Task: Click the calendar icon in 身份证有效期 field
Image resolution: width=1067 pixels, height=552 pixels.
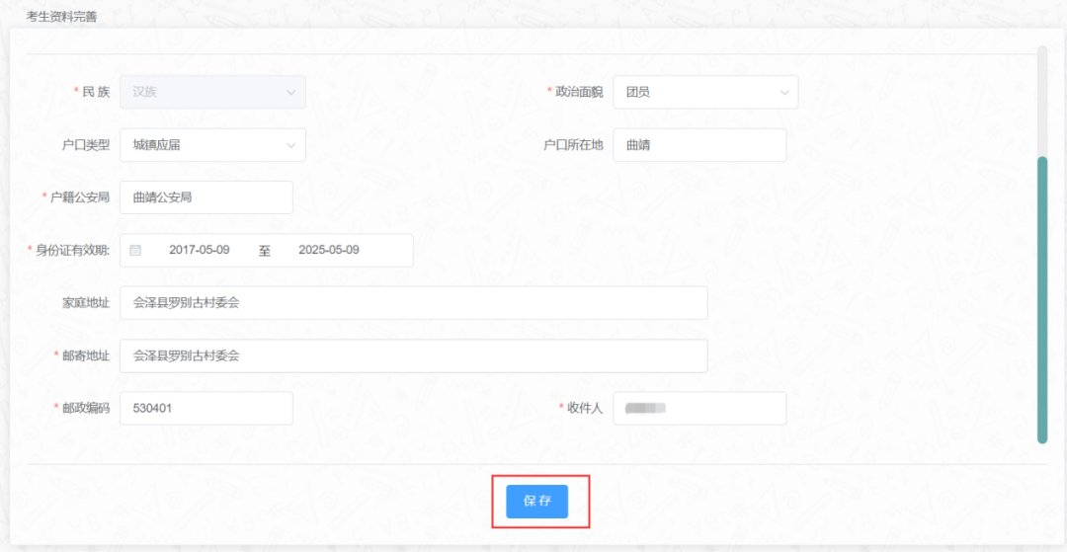Action: [x=135, y=250]
